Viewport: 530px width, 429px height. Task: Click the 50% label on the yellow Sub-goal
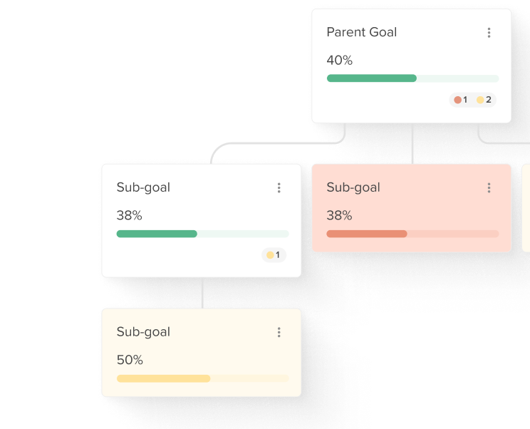(x=130, y=360)
